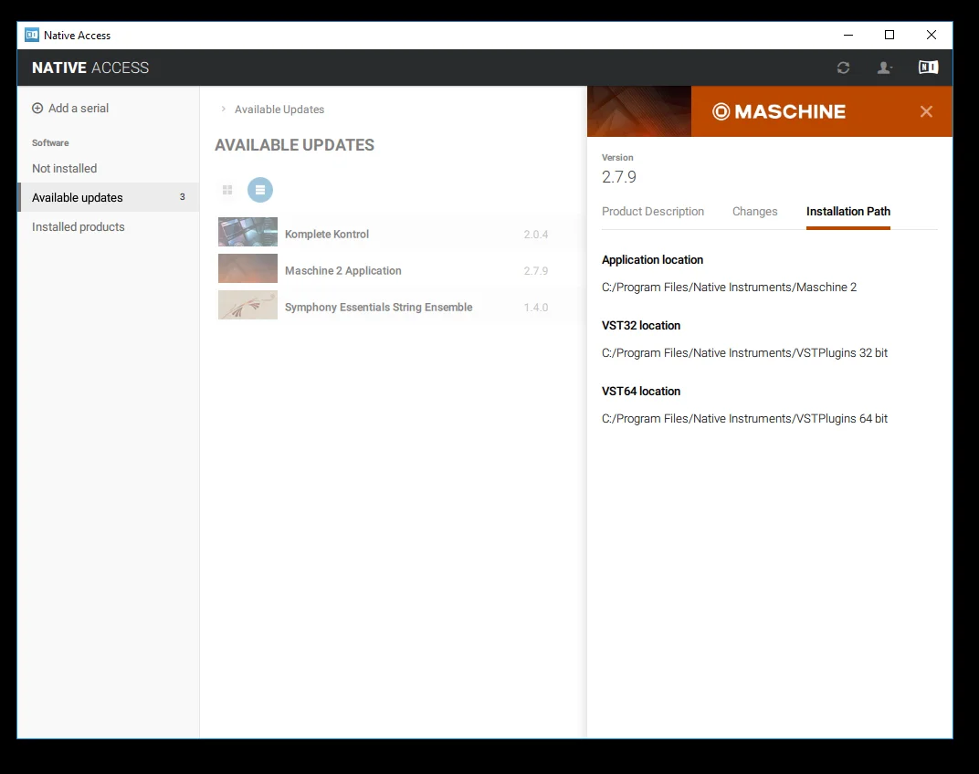Select the Maschine 2 Application thumbnail
This screenshot has width=979, height=774.
tap(247, 268)
